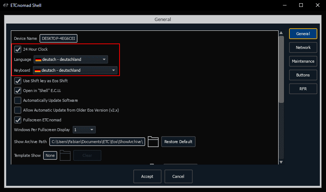Open the Language dropdown
The width and height of the screenshot is (326, 192).
[x=71, y=59]
